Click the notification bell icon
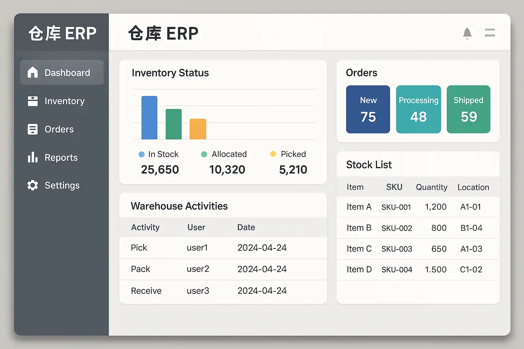The height and width of the screenshot is (349, 524). pos(467,33)
